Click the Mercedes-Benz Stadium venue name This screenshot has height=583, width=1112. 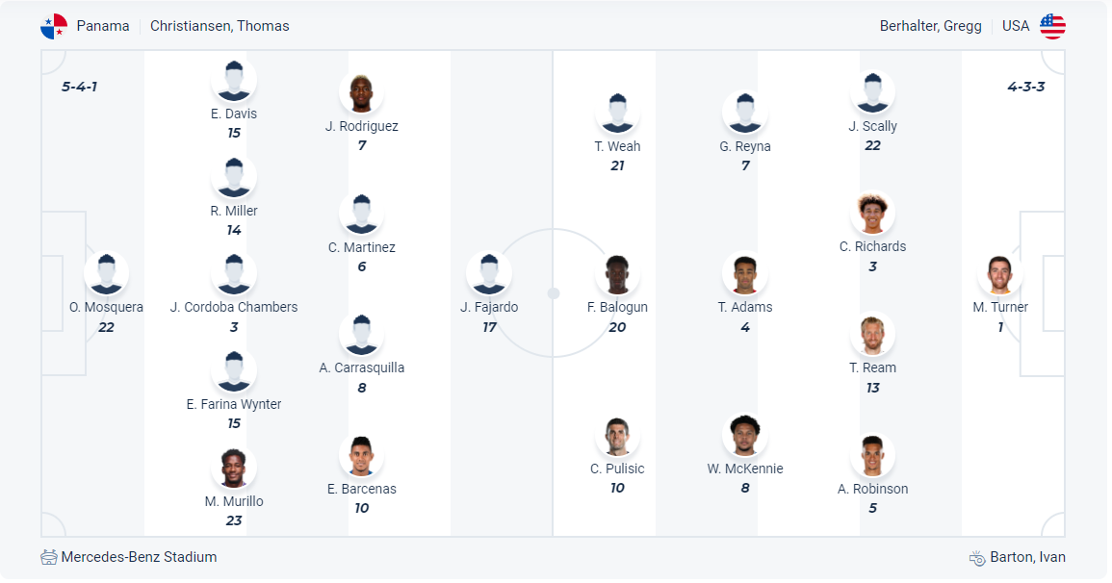139,557
